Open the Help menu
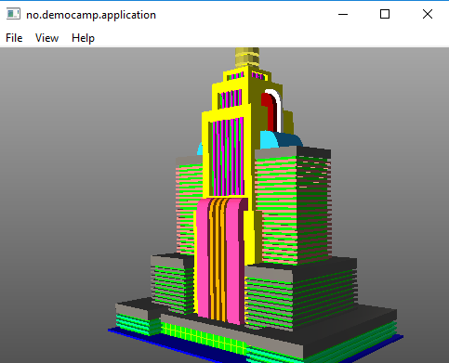Viewport: 449px width, 363px height. (83, 38)
